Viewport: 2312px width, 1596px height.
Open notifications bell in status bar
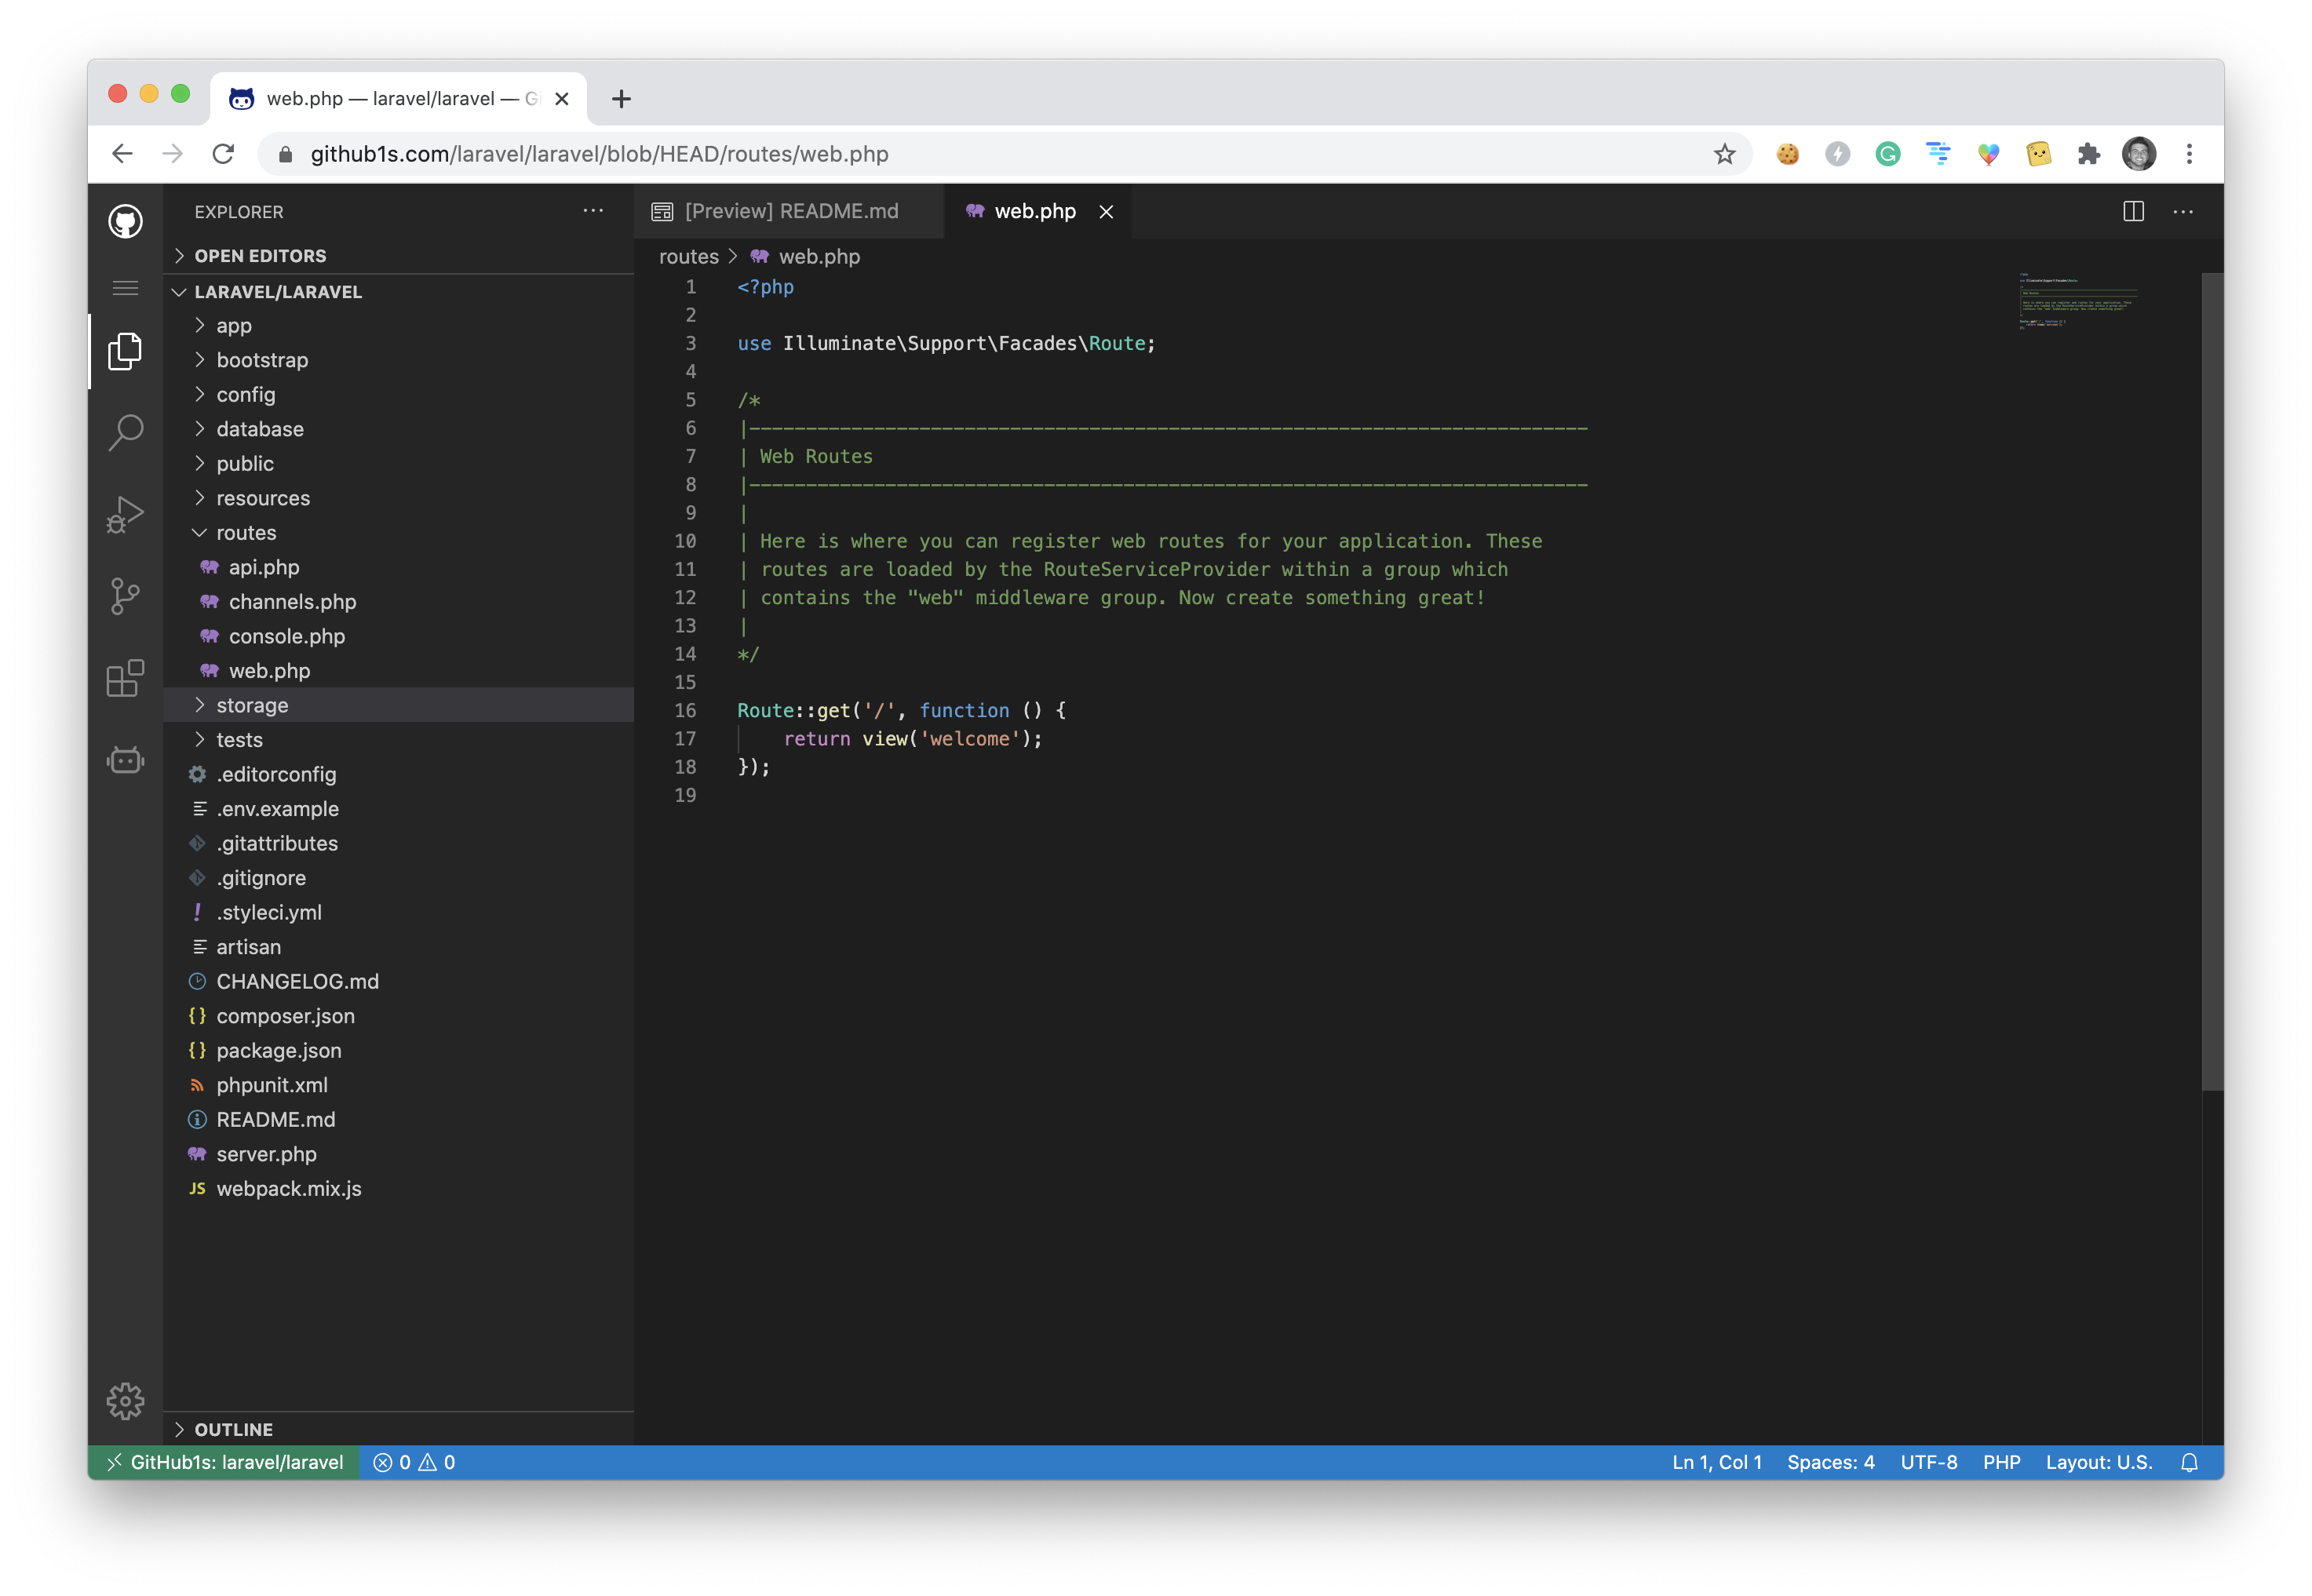(2189, 1462)
